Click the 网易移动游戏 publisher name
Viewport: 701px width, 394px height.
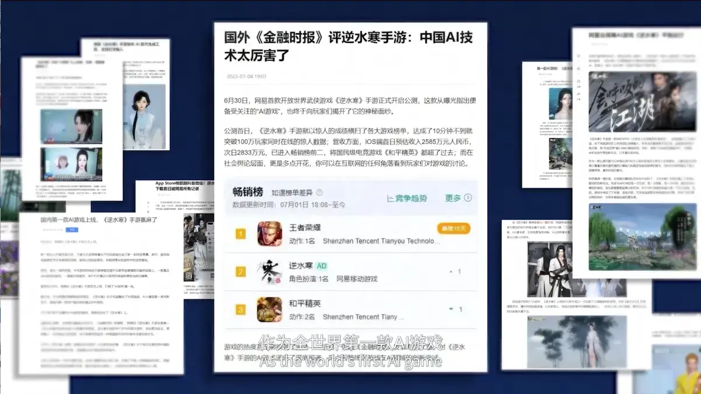[357, 279]
